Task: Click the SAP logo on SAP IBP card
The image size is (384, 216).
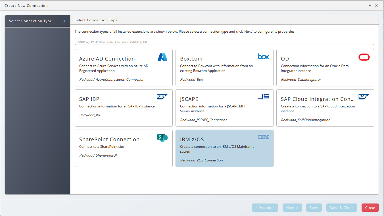Action: tap(162, 97)
